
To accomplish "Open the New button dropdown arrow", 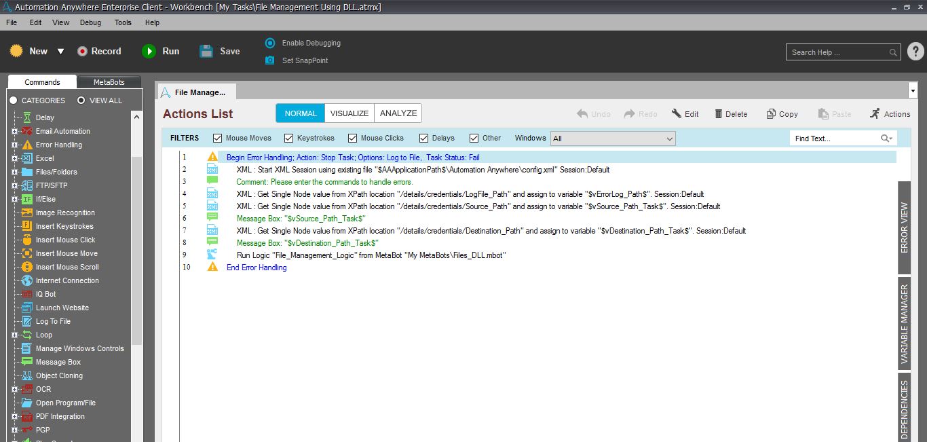I will (x=60, y=52).
